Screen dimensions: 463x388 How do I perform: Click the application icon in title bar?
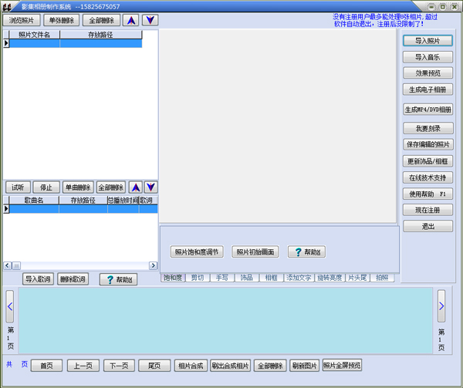pyautogui.click(x=7, y=7)
